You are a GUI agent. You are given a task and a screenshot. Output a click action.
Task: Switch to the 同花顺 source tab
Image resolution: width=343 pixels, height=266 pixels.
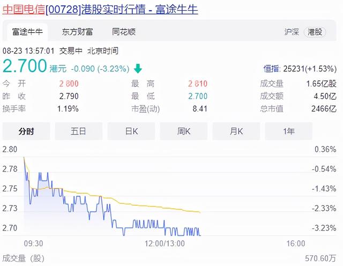click(124, 32)
